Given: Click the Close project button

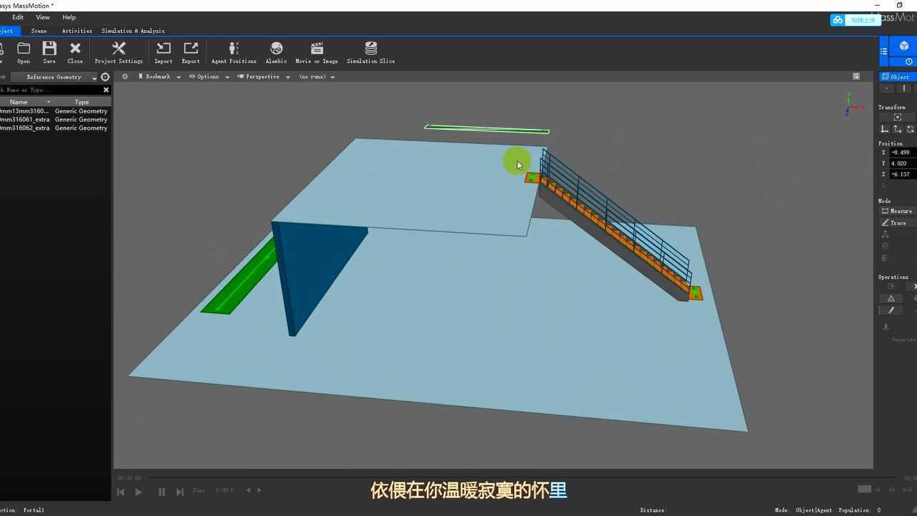Looking at the screenshot, I should click(x=75, y=50).
